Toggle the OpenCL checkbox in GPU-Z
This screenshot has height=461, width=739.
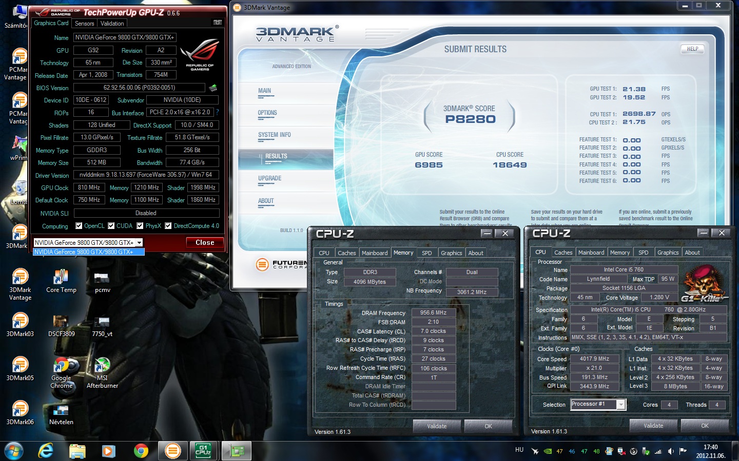tap(79, 225)
